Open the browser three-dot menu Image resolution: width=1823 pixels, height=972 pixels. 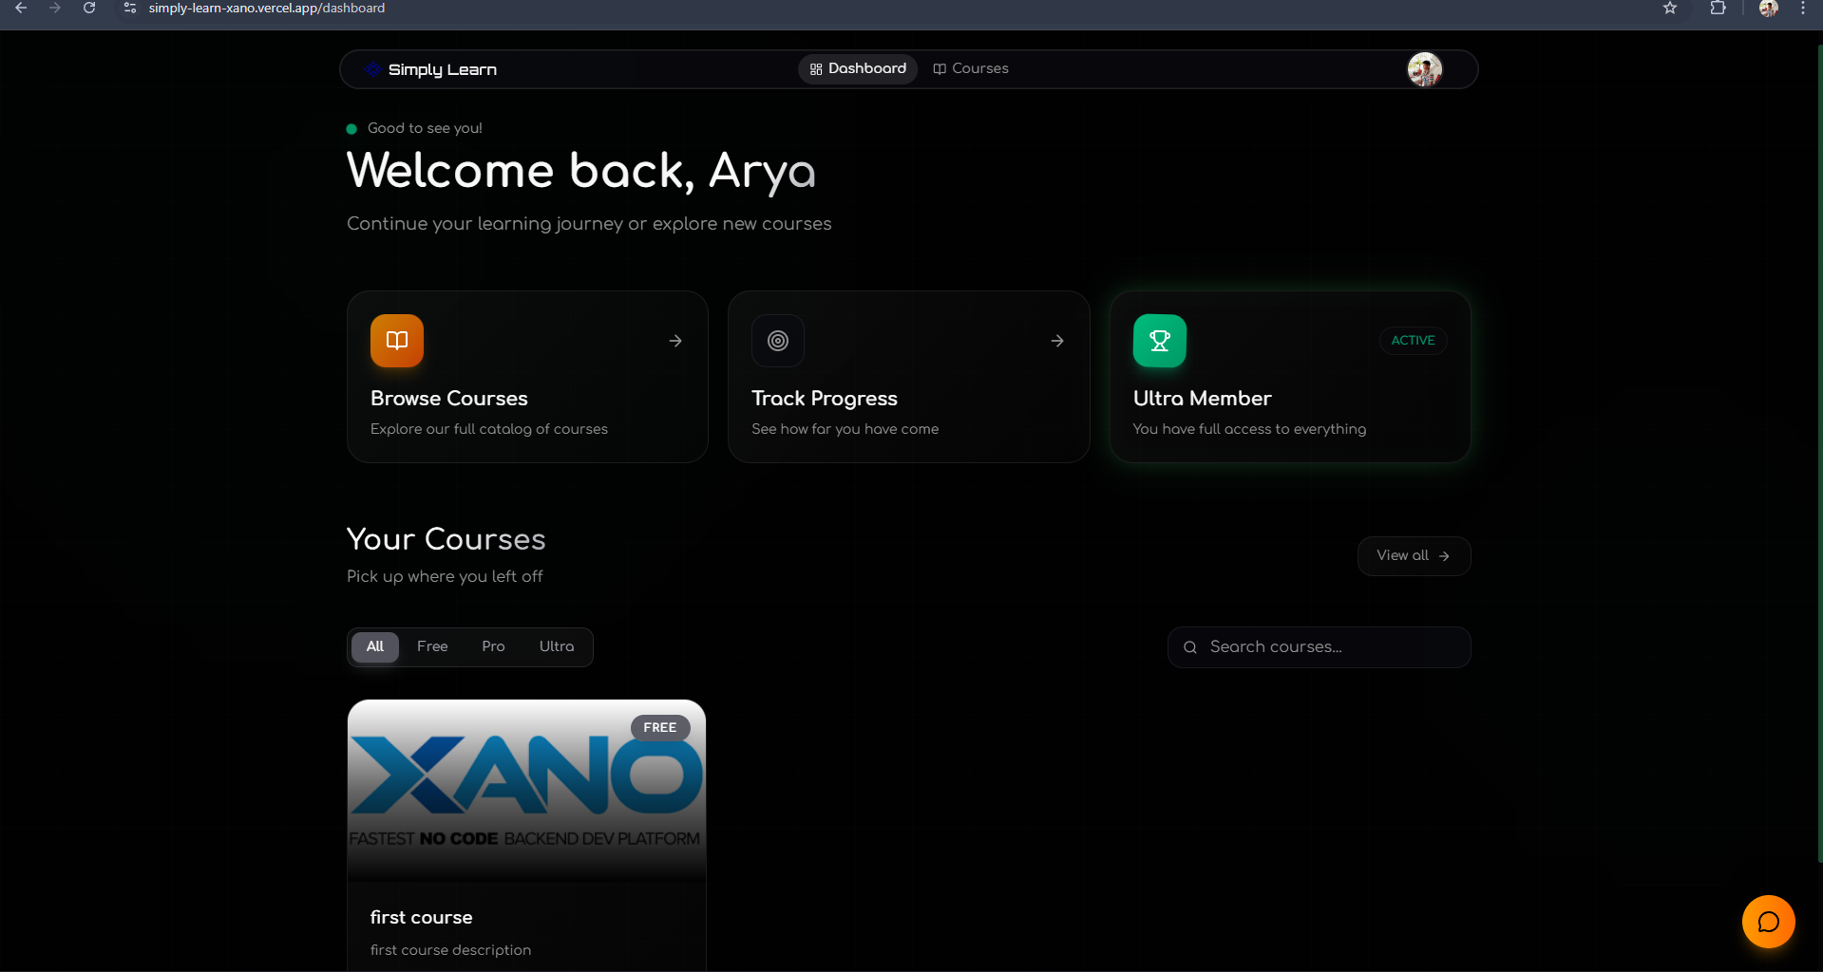tap(1804, 8)
